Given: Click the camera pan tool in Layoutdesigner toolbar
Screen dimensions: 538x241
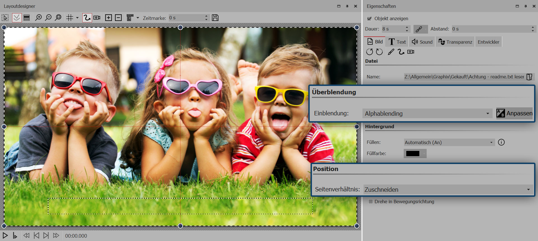Looking at the screenshot, I should [97, 18].
